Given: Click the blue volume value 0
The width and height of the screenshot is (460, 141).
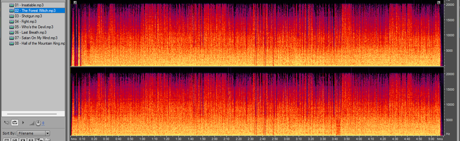Looking at the screenshot, I should pyautogui.click(x=43, y=123).
